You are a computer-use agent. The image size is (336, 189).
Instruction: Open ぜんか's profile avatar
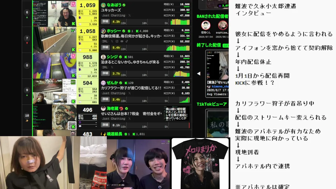(103, 83)
